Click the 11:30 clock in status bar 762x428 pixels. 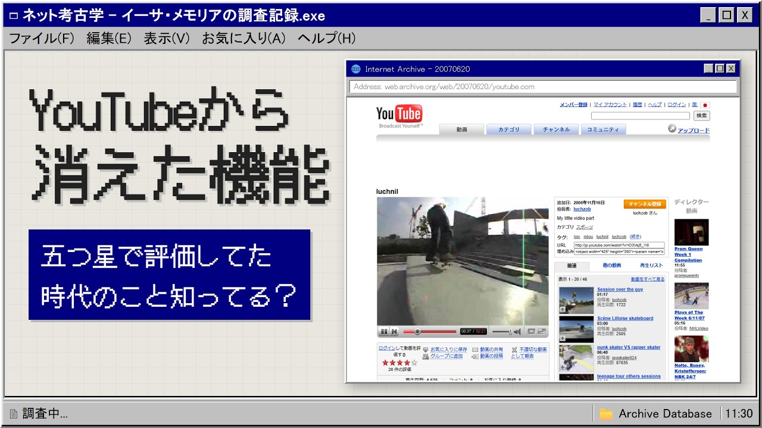coord(739,414)
